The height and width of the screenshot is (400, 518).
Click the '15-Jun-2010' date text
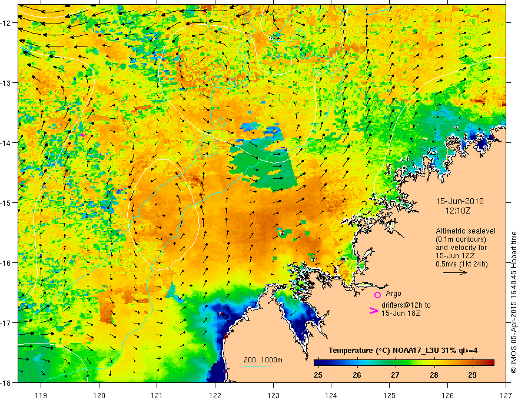click(460, 201)
